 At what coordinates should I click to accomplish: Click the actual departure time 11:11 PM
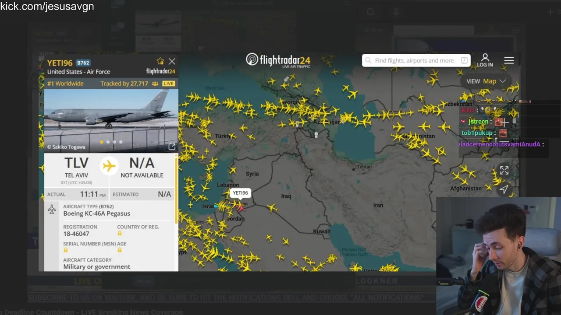[x=93, y=194]
